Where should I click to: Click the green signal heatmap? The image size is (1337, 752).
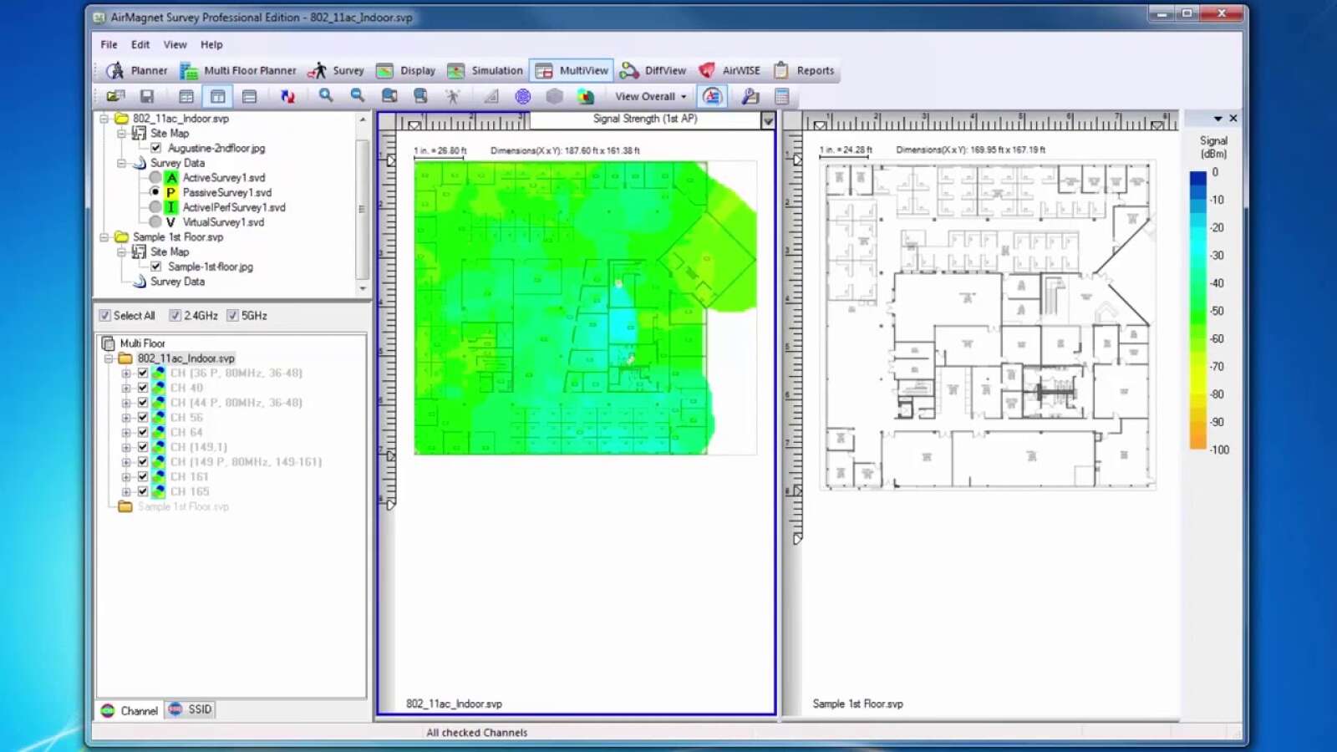[x=585, y=307]
